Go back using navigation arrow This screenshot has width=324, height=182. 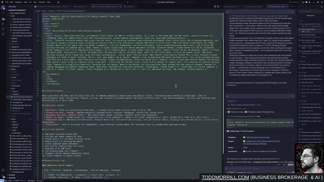point(128,2)
